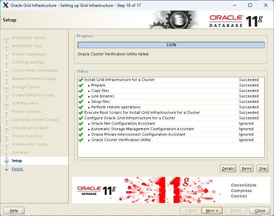This screenshot has width=274, height=216.
Task: Click Succeeded status of Link binaries row
Action: tap(249, 96)
